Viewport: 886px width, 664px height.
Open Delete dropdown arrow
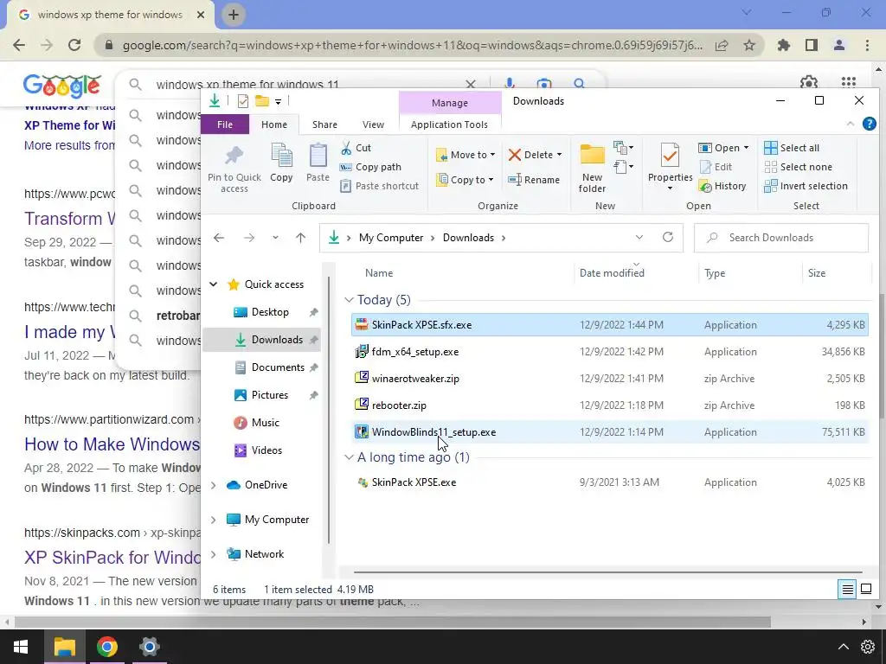click(559, 155)
